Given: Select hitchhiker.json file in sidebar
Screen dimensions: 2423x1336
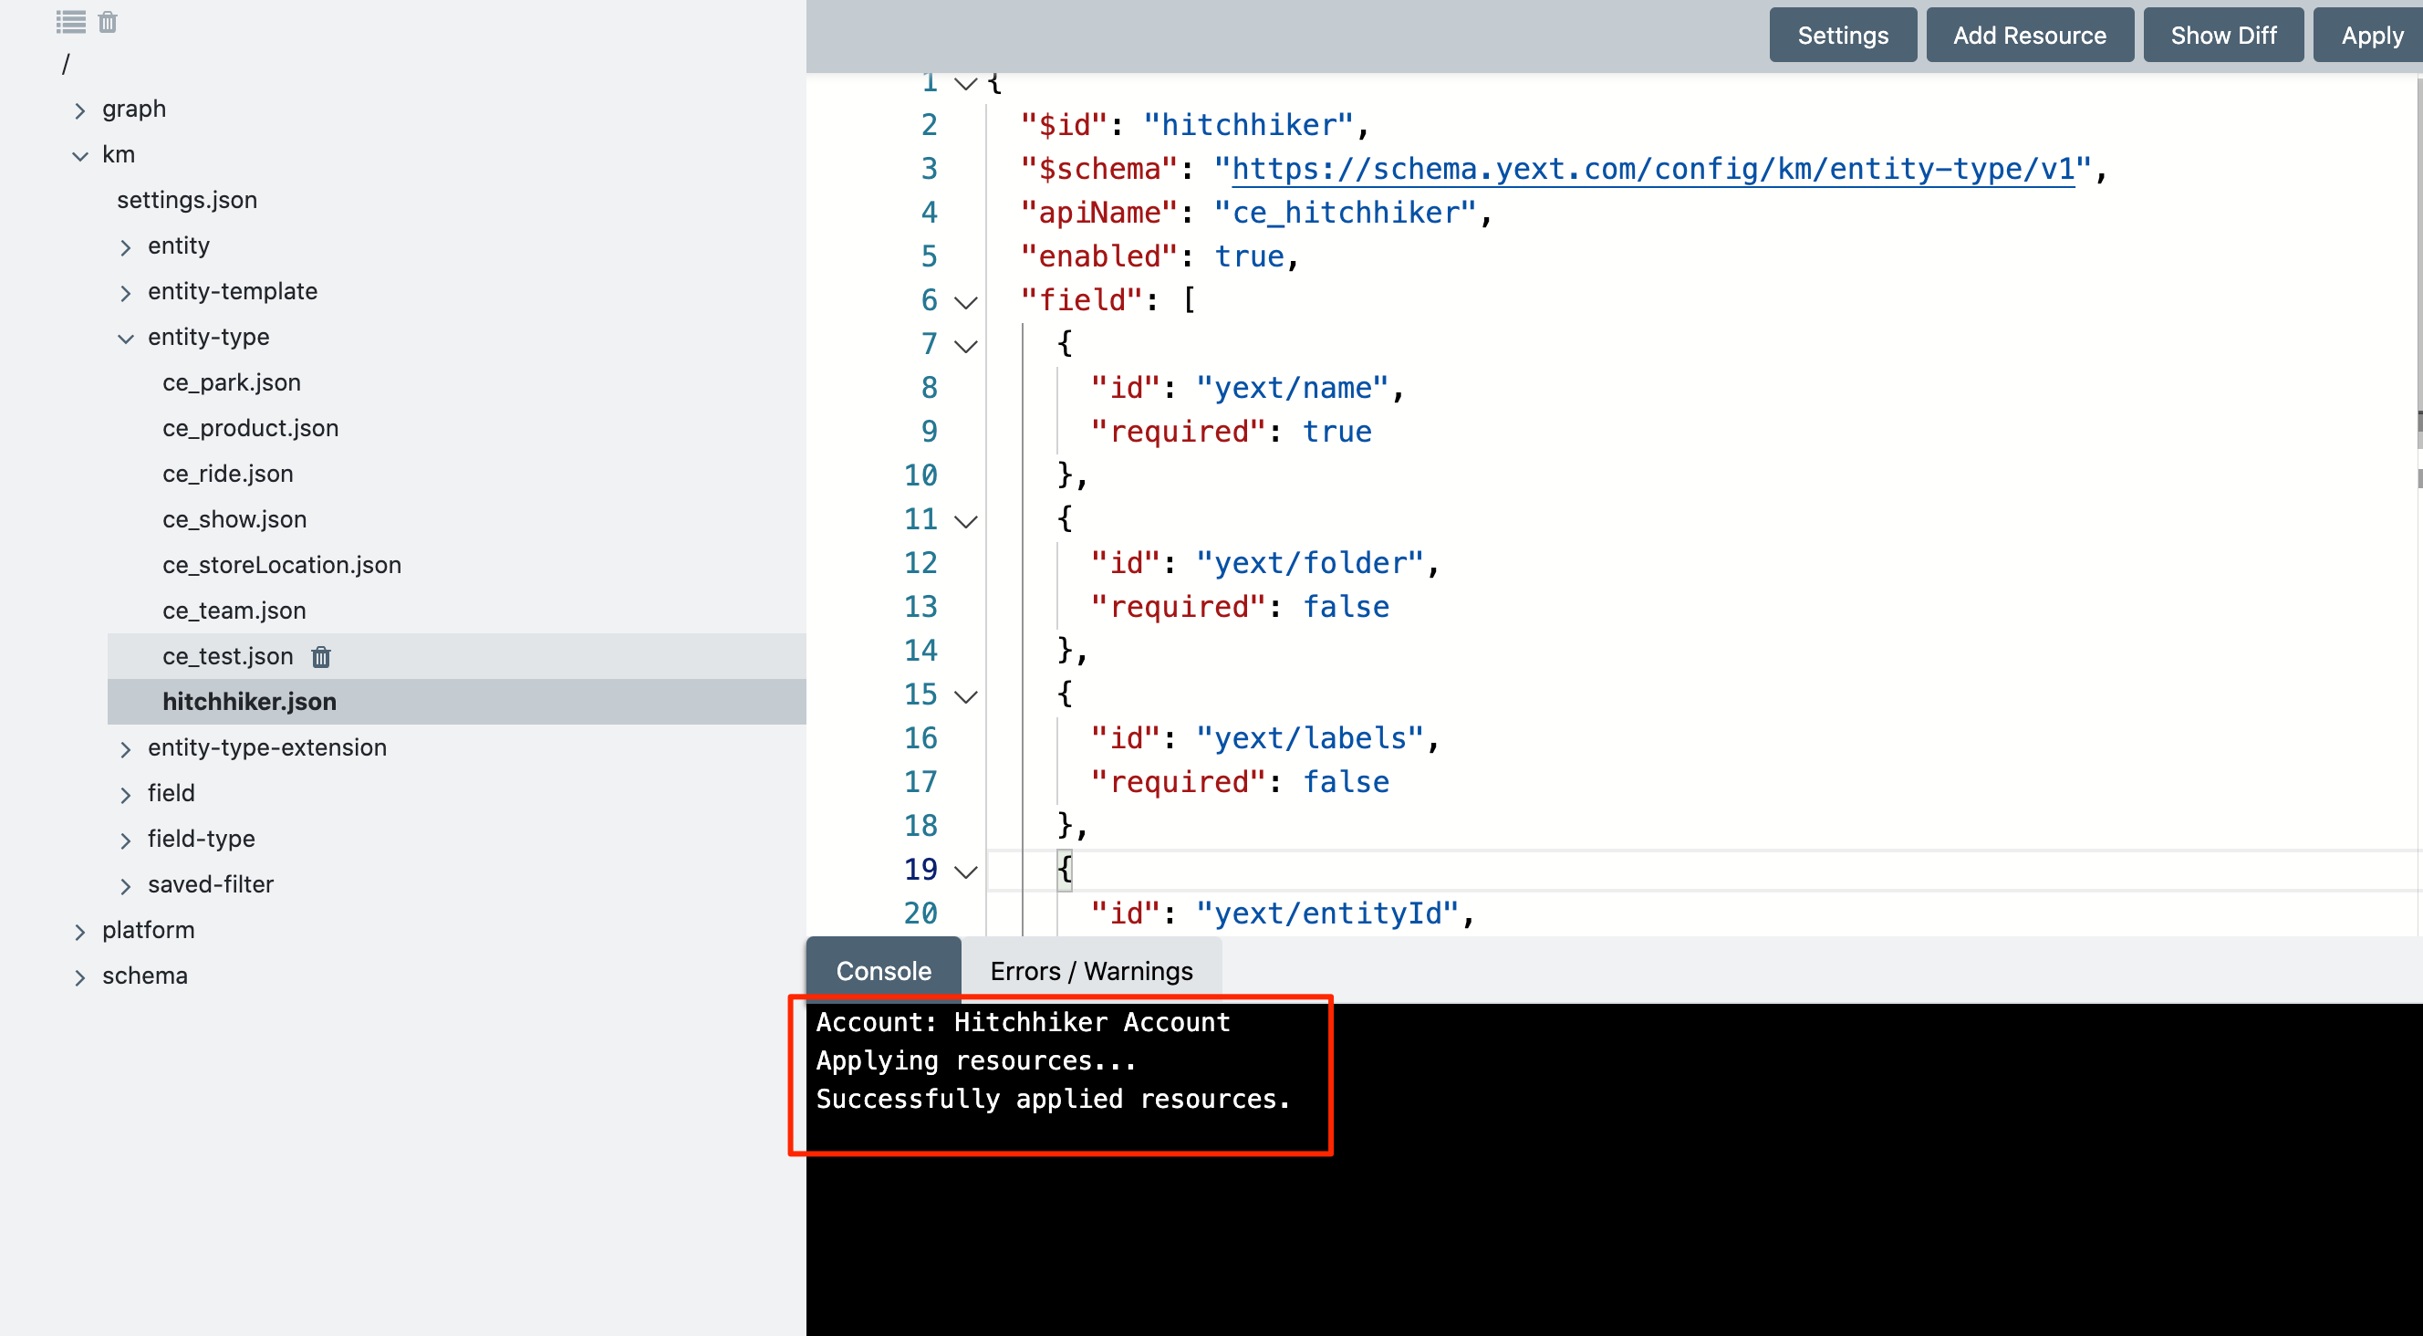Looking at the screenshot, I should pyautogui.click(x=252, y=701).
